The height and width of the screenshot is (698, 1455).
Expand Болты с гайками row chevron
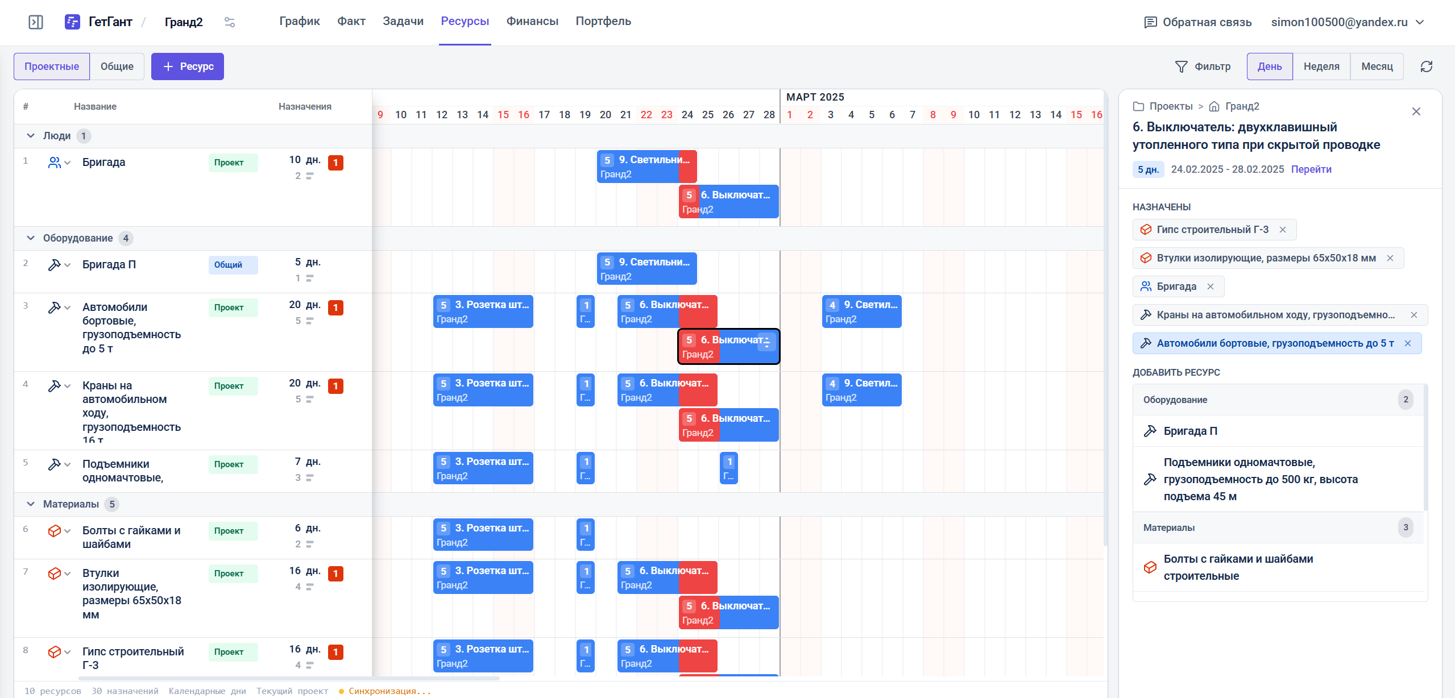point(68,531)
